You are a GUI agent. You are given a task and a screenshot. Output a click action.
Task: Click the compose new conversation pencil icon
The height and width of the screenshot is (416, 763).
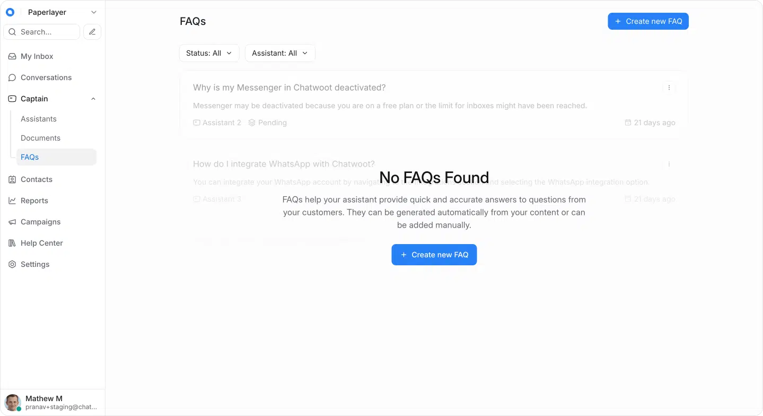coord(92,32)
